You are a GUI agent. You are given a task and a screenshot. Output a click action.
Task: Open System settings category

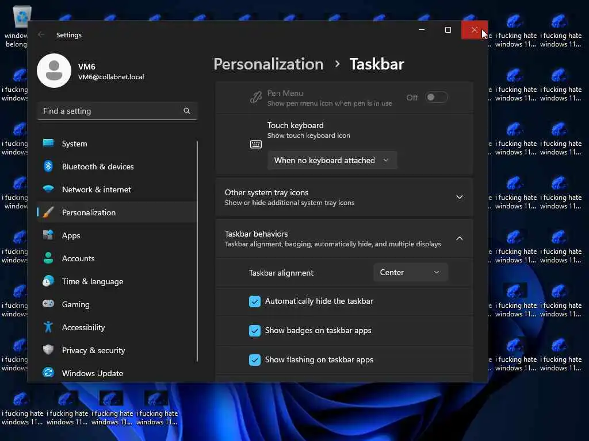117,144
